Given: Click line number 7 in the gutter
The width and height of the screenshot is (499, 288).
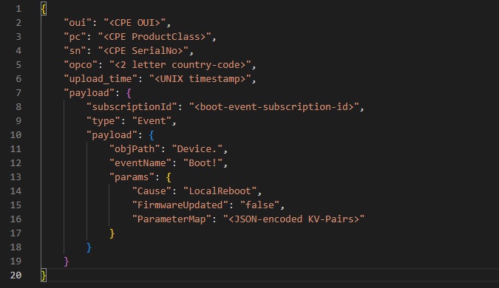Looking at the screenshot, I should [x=18, y=93].
